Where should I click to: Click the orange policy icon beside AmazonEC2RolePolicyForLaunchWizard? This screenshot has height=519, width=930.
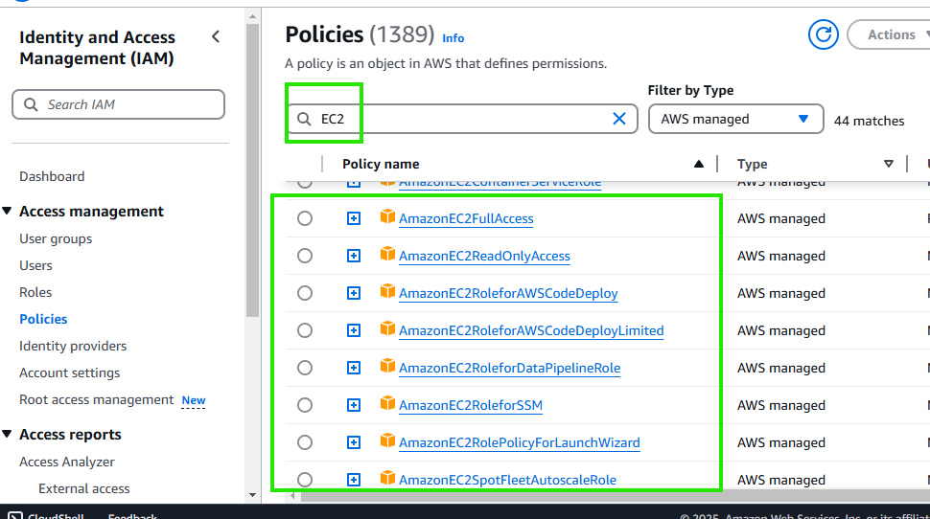pos(387,440)
